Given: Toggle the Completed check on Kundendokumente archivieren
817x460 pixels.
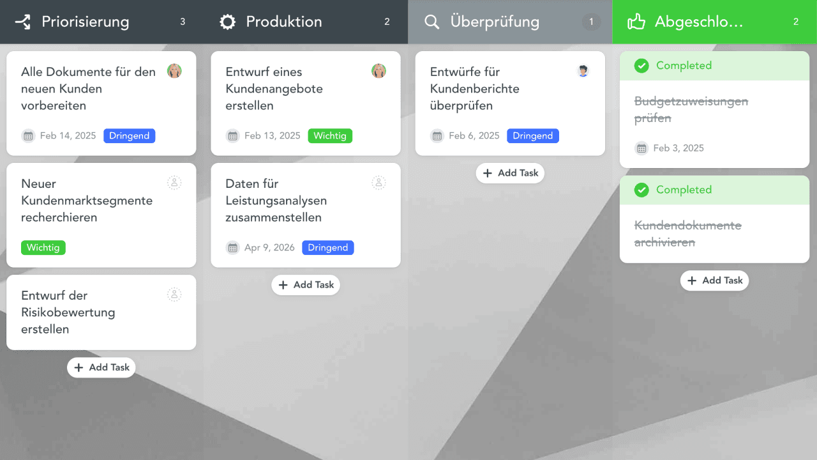Looking at the screenshot, I should [x=642, y=190].
